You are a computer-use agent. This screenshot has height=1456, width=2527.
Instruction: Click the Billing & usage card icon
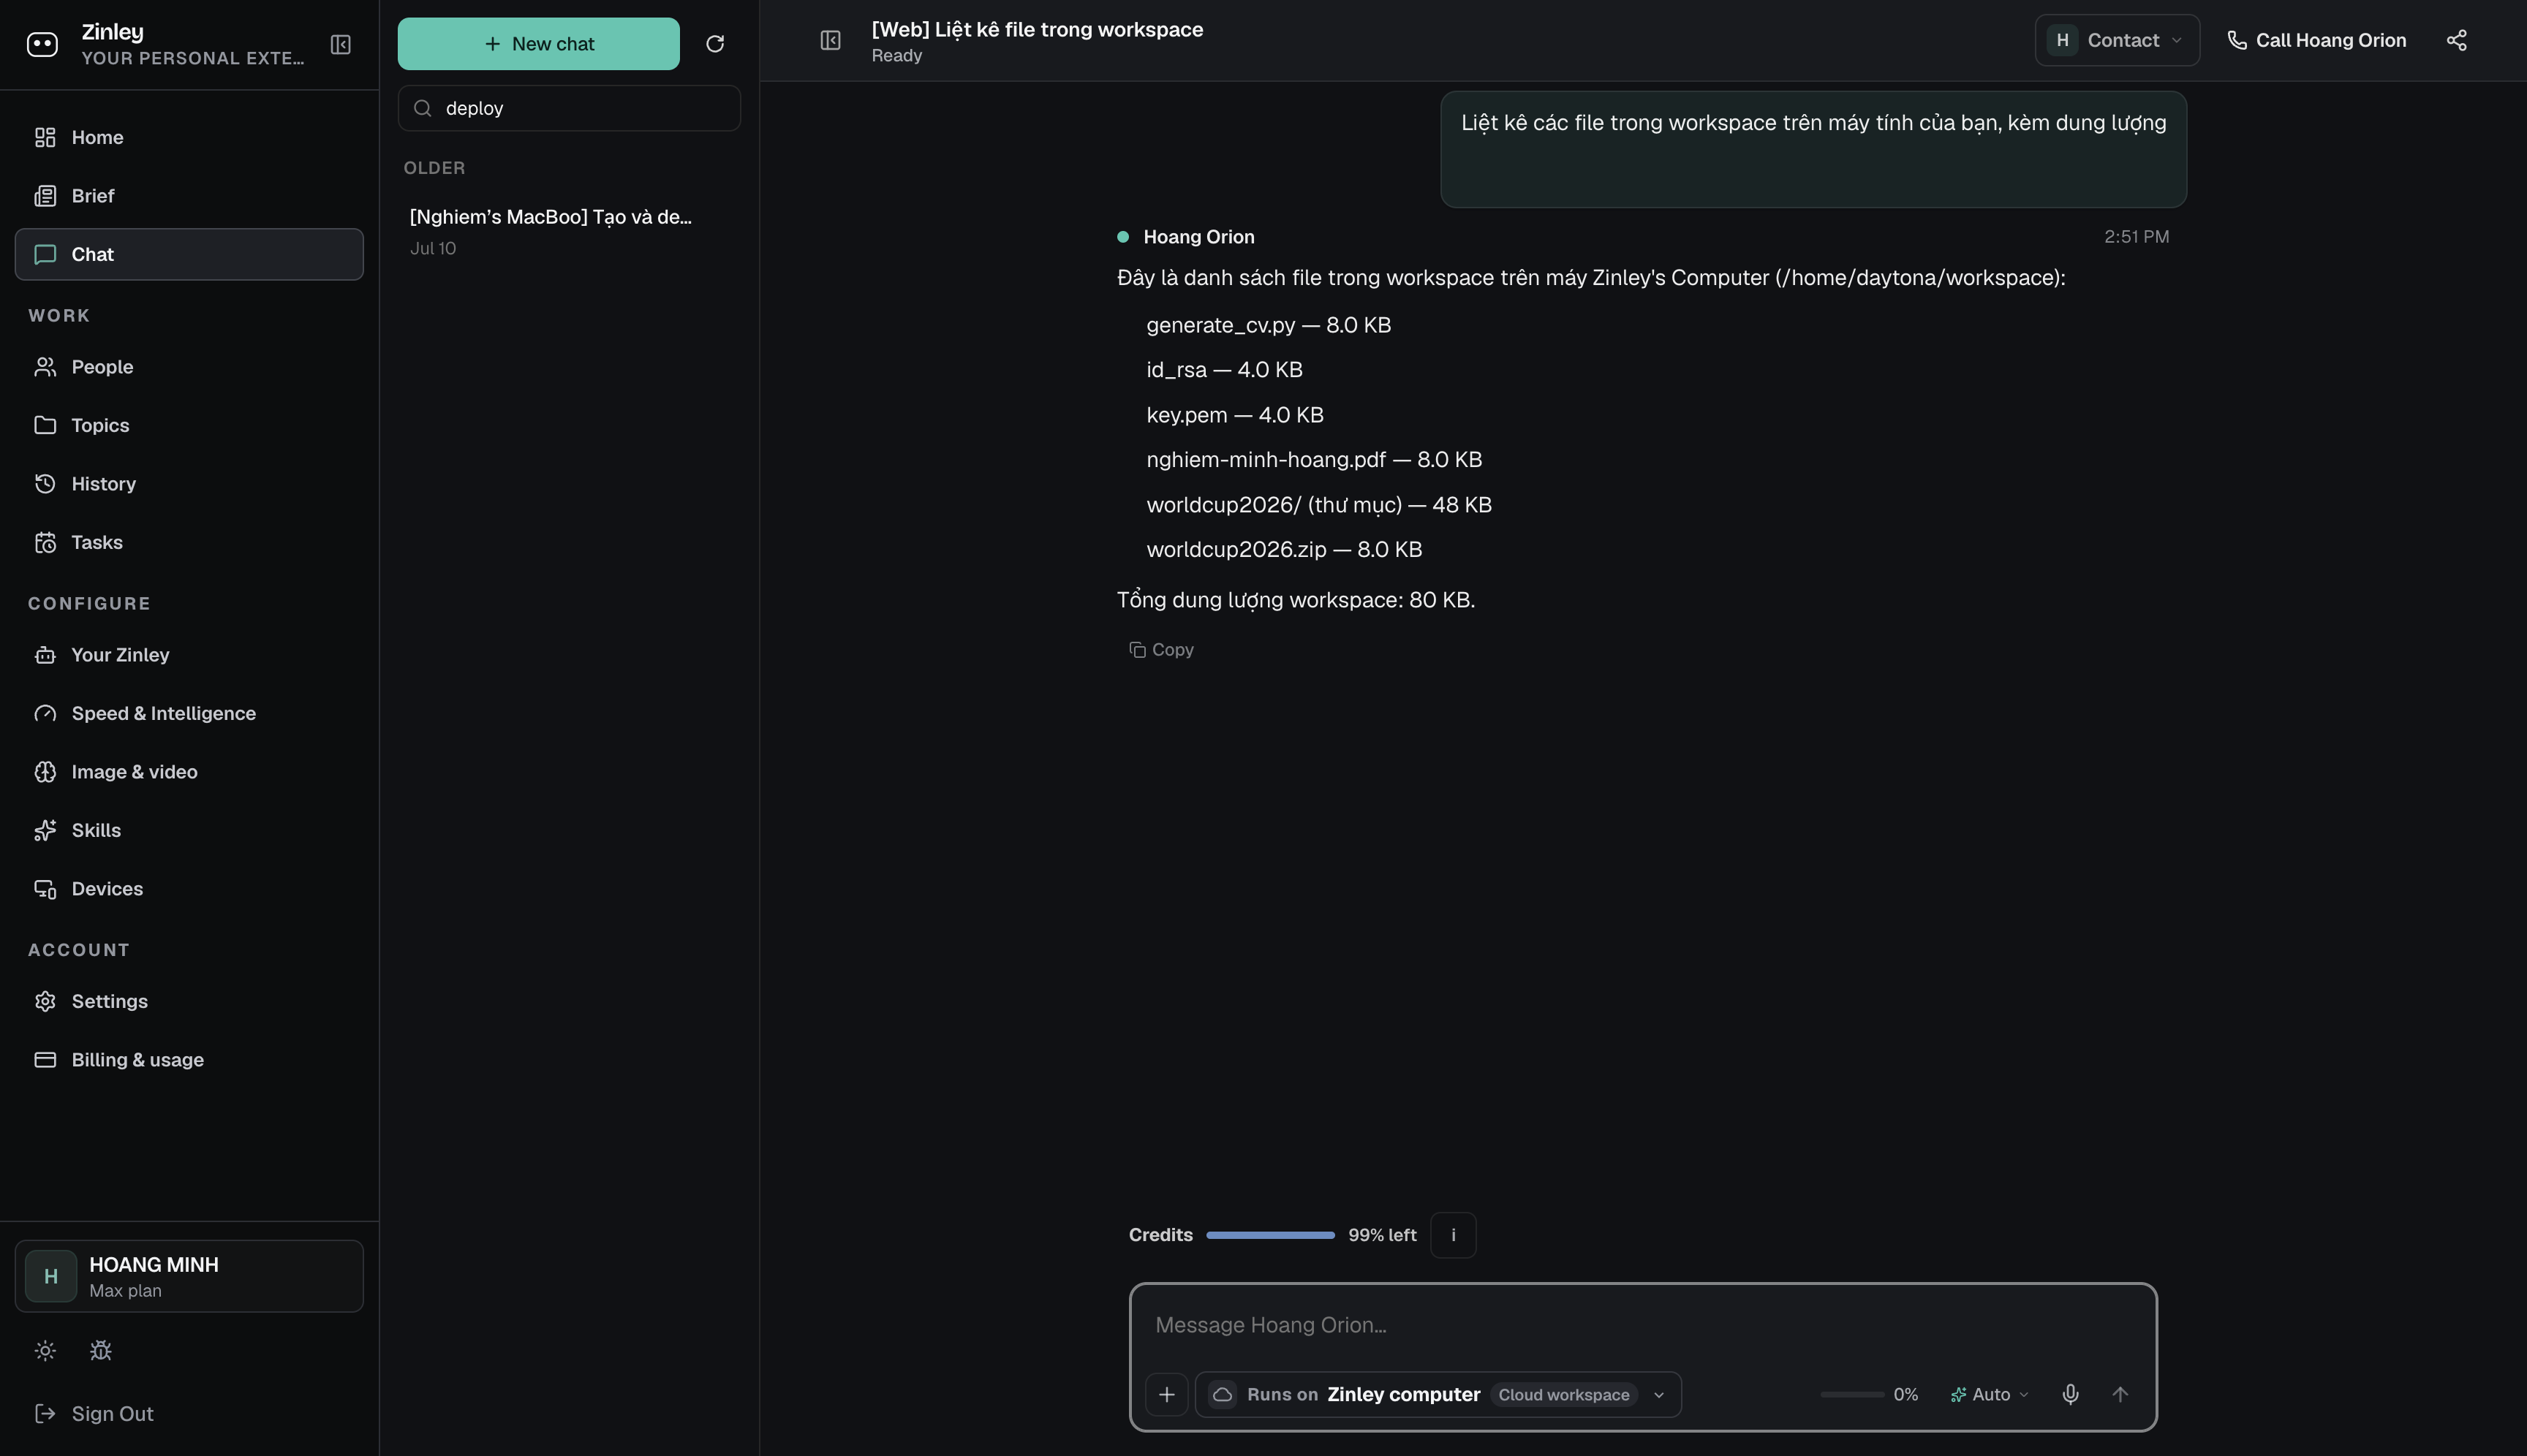[45, 1060]
